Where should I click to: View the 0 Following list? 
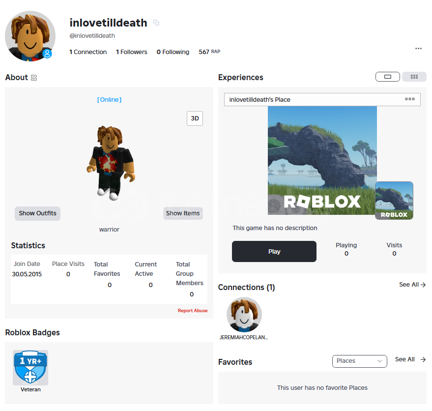coord(173,52)
